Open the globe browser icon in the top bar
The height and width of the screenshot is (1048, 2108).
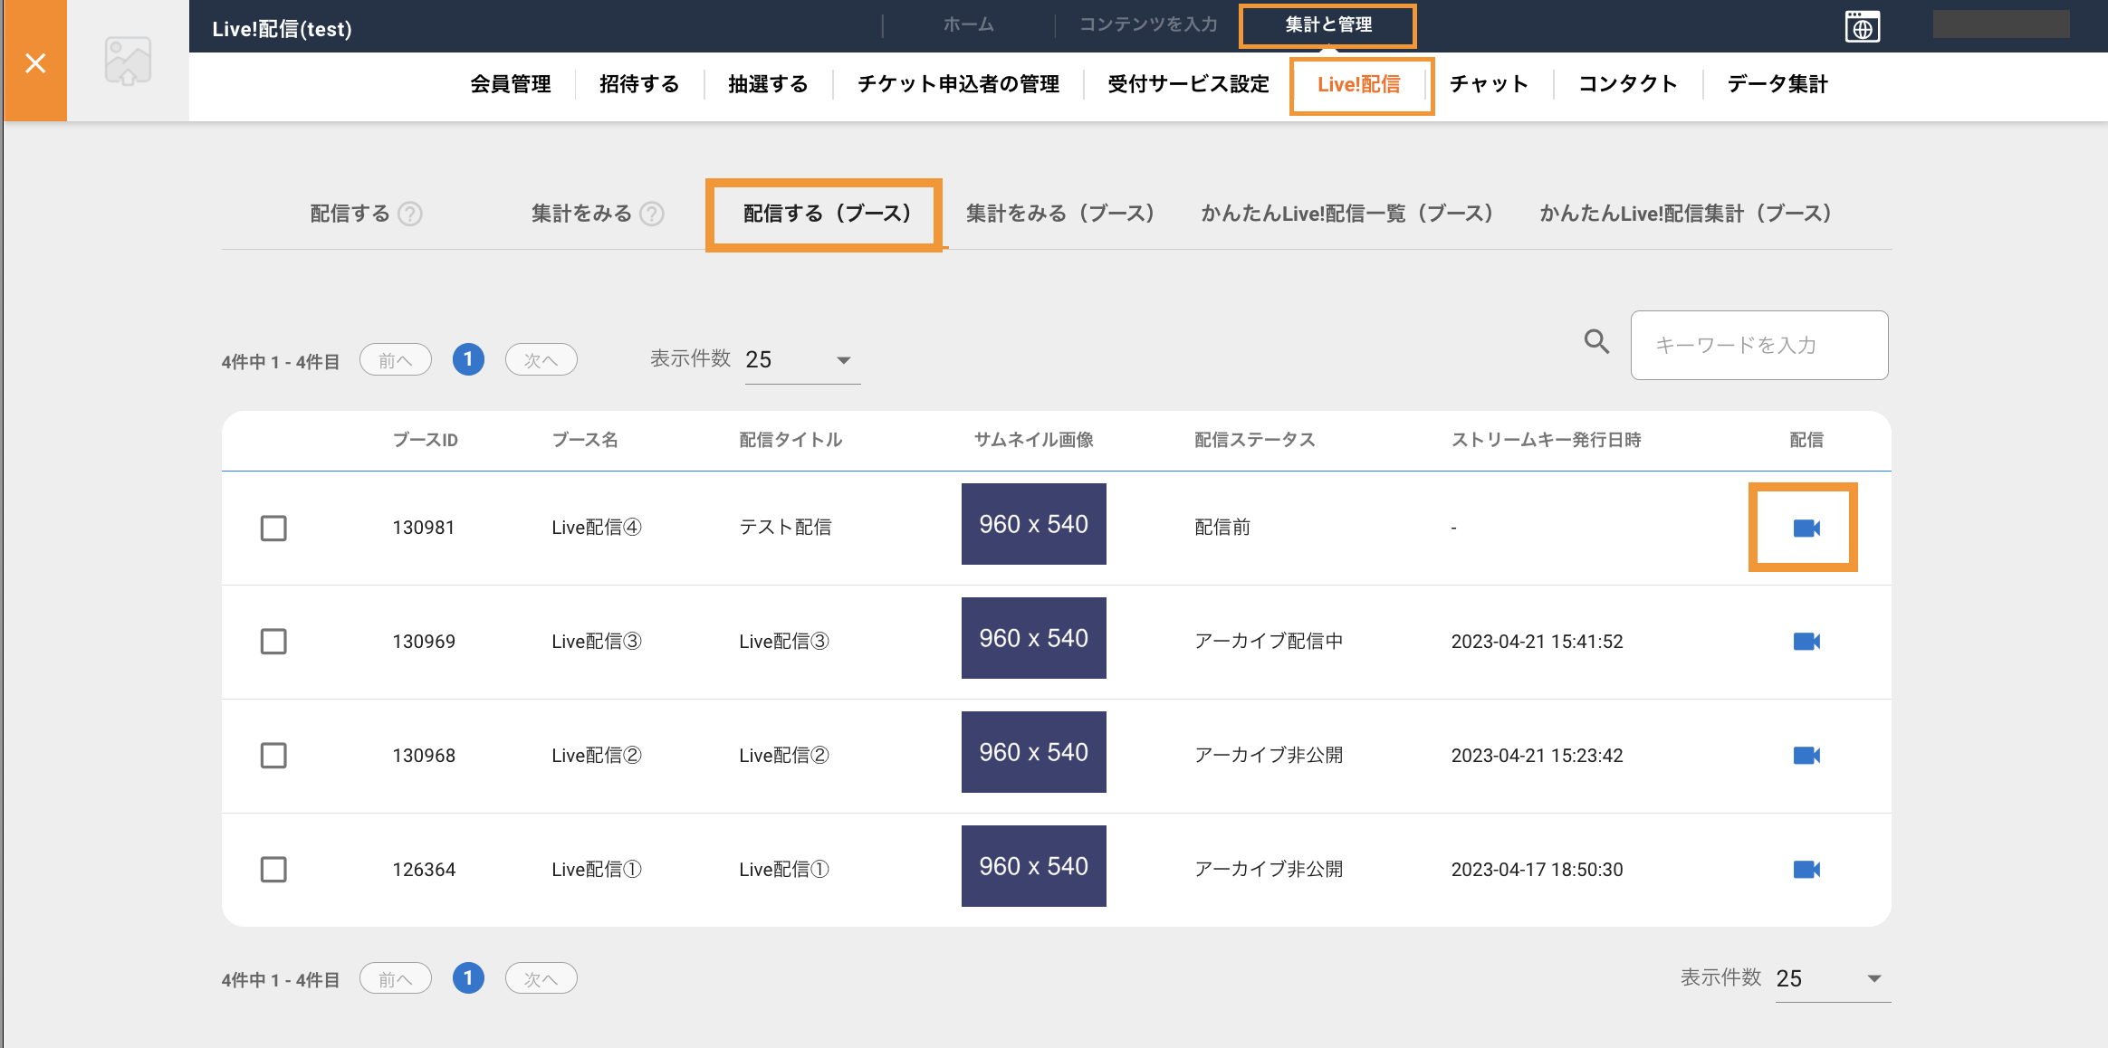(1862, 27)
